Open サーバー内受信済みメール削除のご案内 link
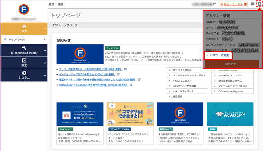Screen dimensions: 263x151 click(90, 69)
